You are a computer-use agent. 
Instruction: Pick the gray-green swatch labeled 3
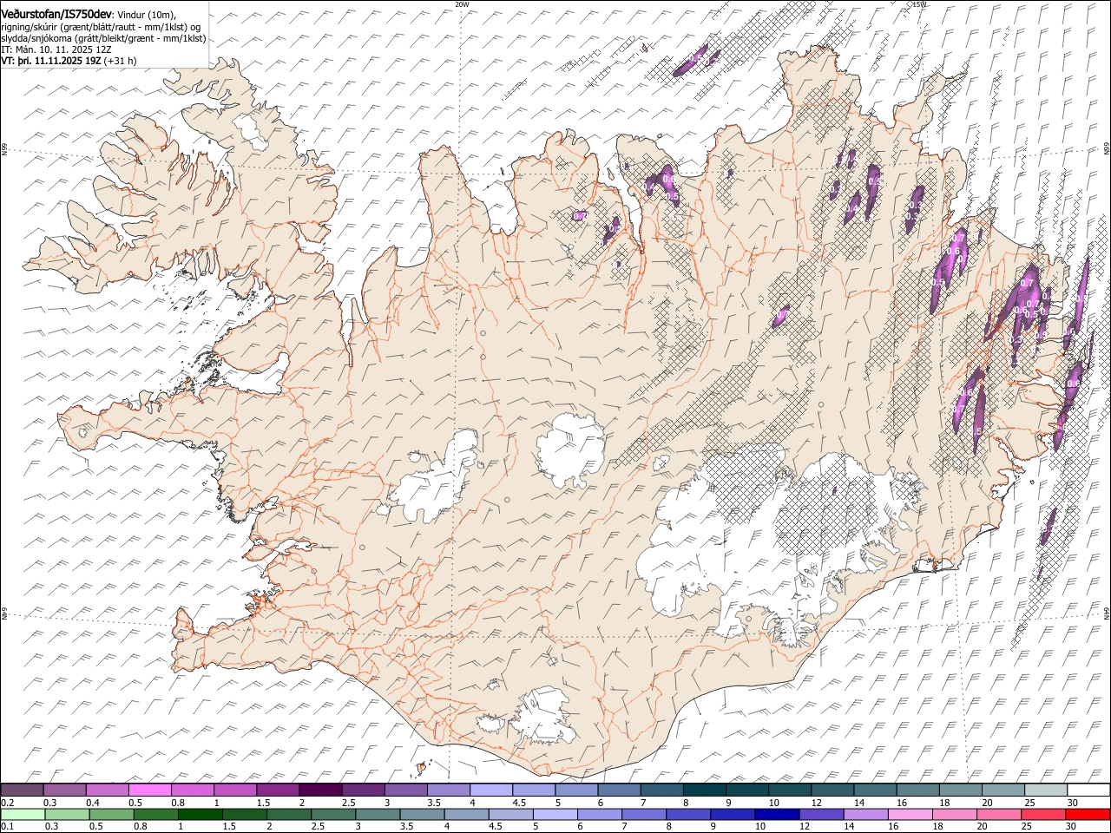(x=377, y=815)
